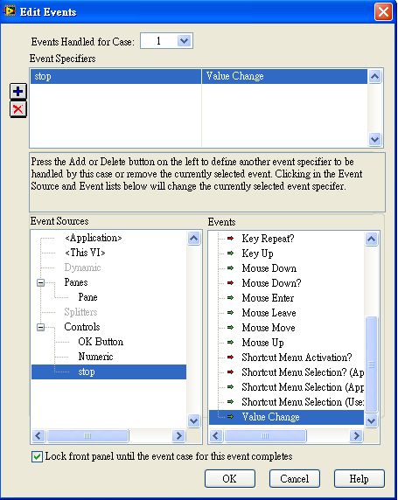Click Event Sources scroll up arrow
The height and width of the screenshot is (500, 398).
point(193,239)
